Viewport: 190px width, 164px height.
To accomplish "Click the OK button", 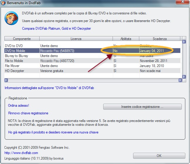I will [159, 156].
